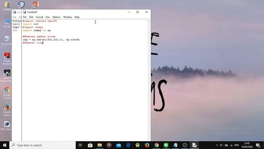The height and width of the screenshot is (149, 264).
Task: Open This PC desktop icon
Action: point(7,23)
